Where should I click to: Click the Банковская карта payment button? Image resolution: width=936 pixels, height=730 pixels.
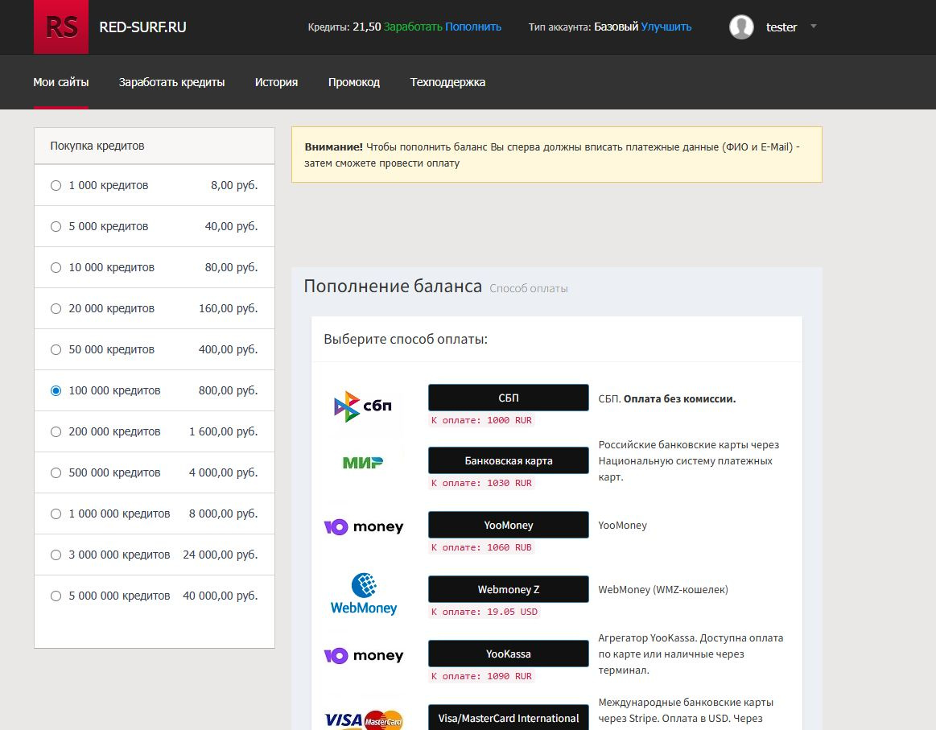pyautogui.click(x=509, y=461)
